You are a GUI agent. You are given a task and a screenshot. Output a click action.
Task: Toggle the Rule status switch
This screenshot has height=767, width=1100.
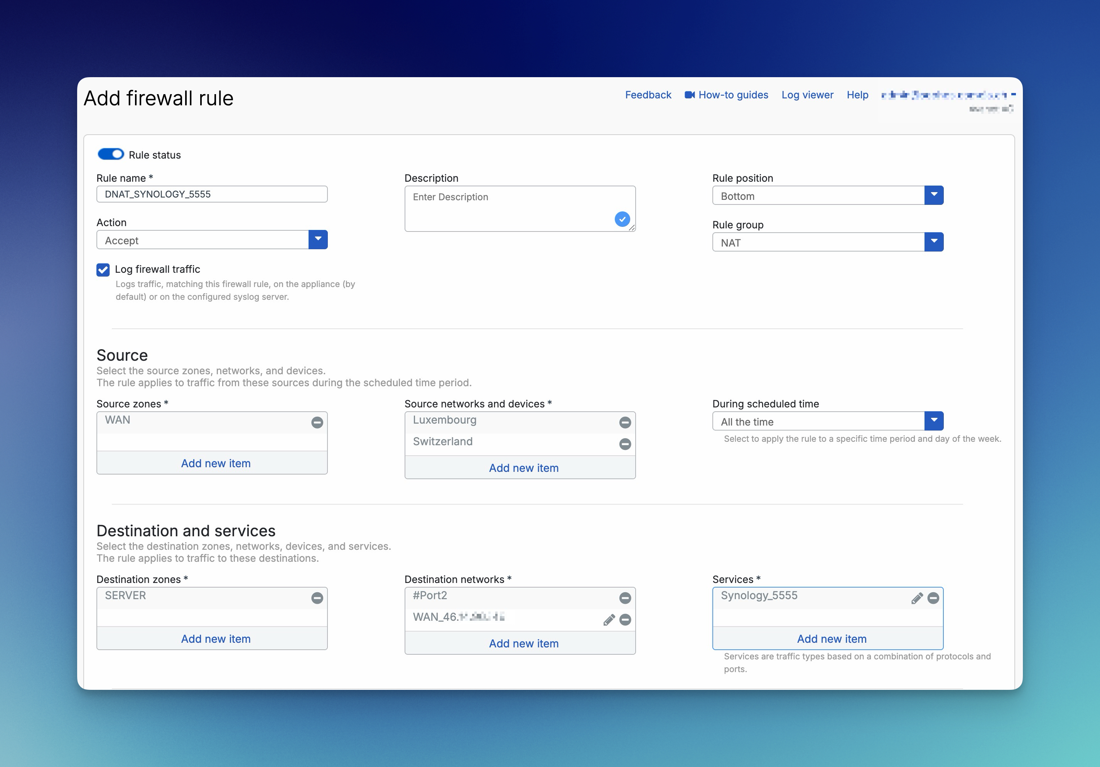tap(111, 154)
